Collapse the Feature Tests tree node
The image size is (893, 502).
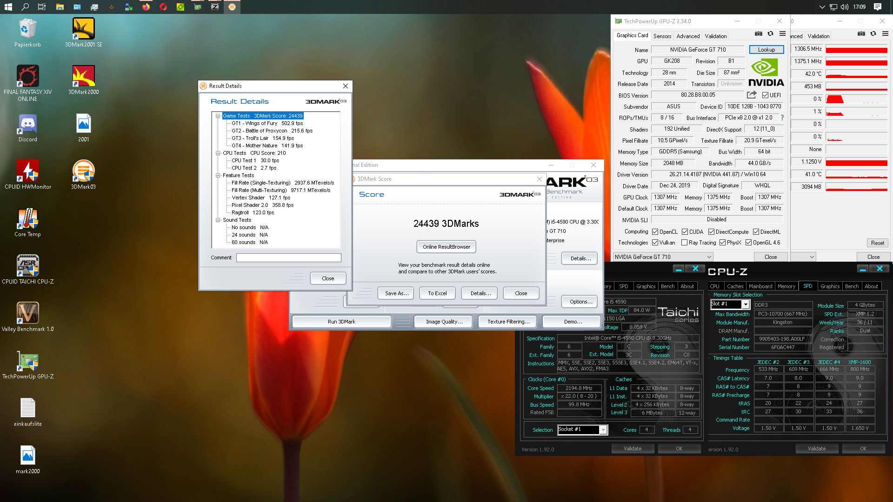218,175
